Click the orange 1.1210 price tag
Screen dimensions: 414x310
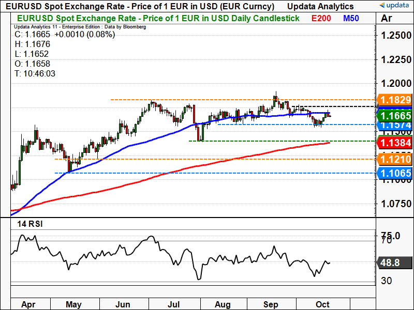click(394, 159)
